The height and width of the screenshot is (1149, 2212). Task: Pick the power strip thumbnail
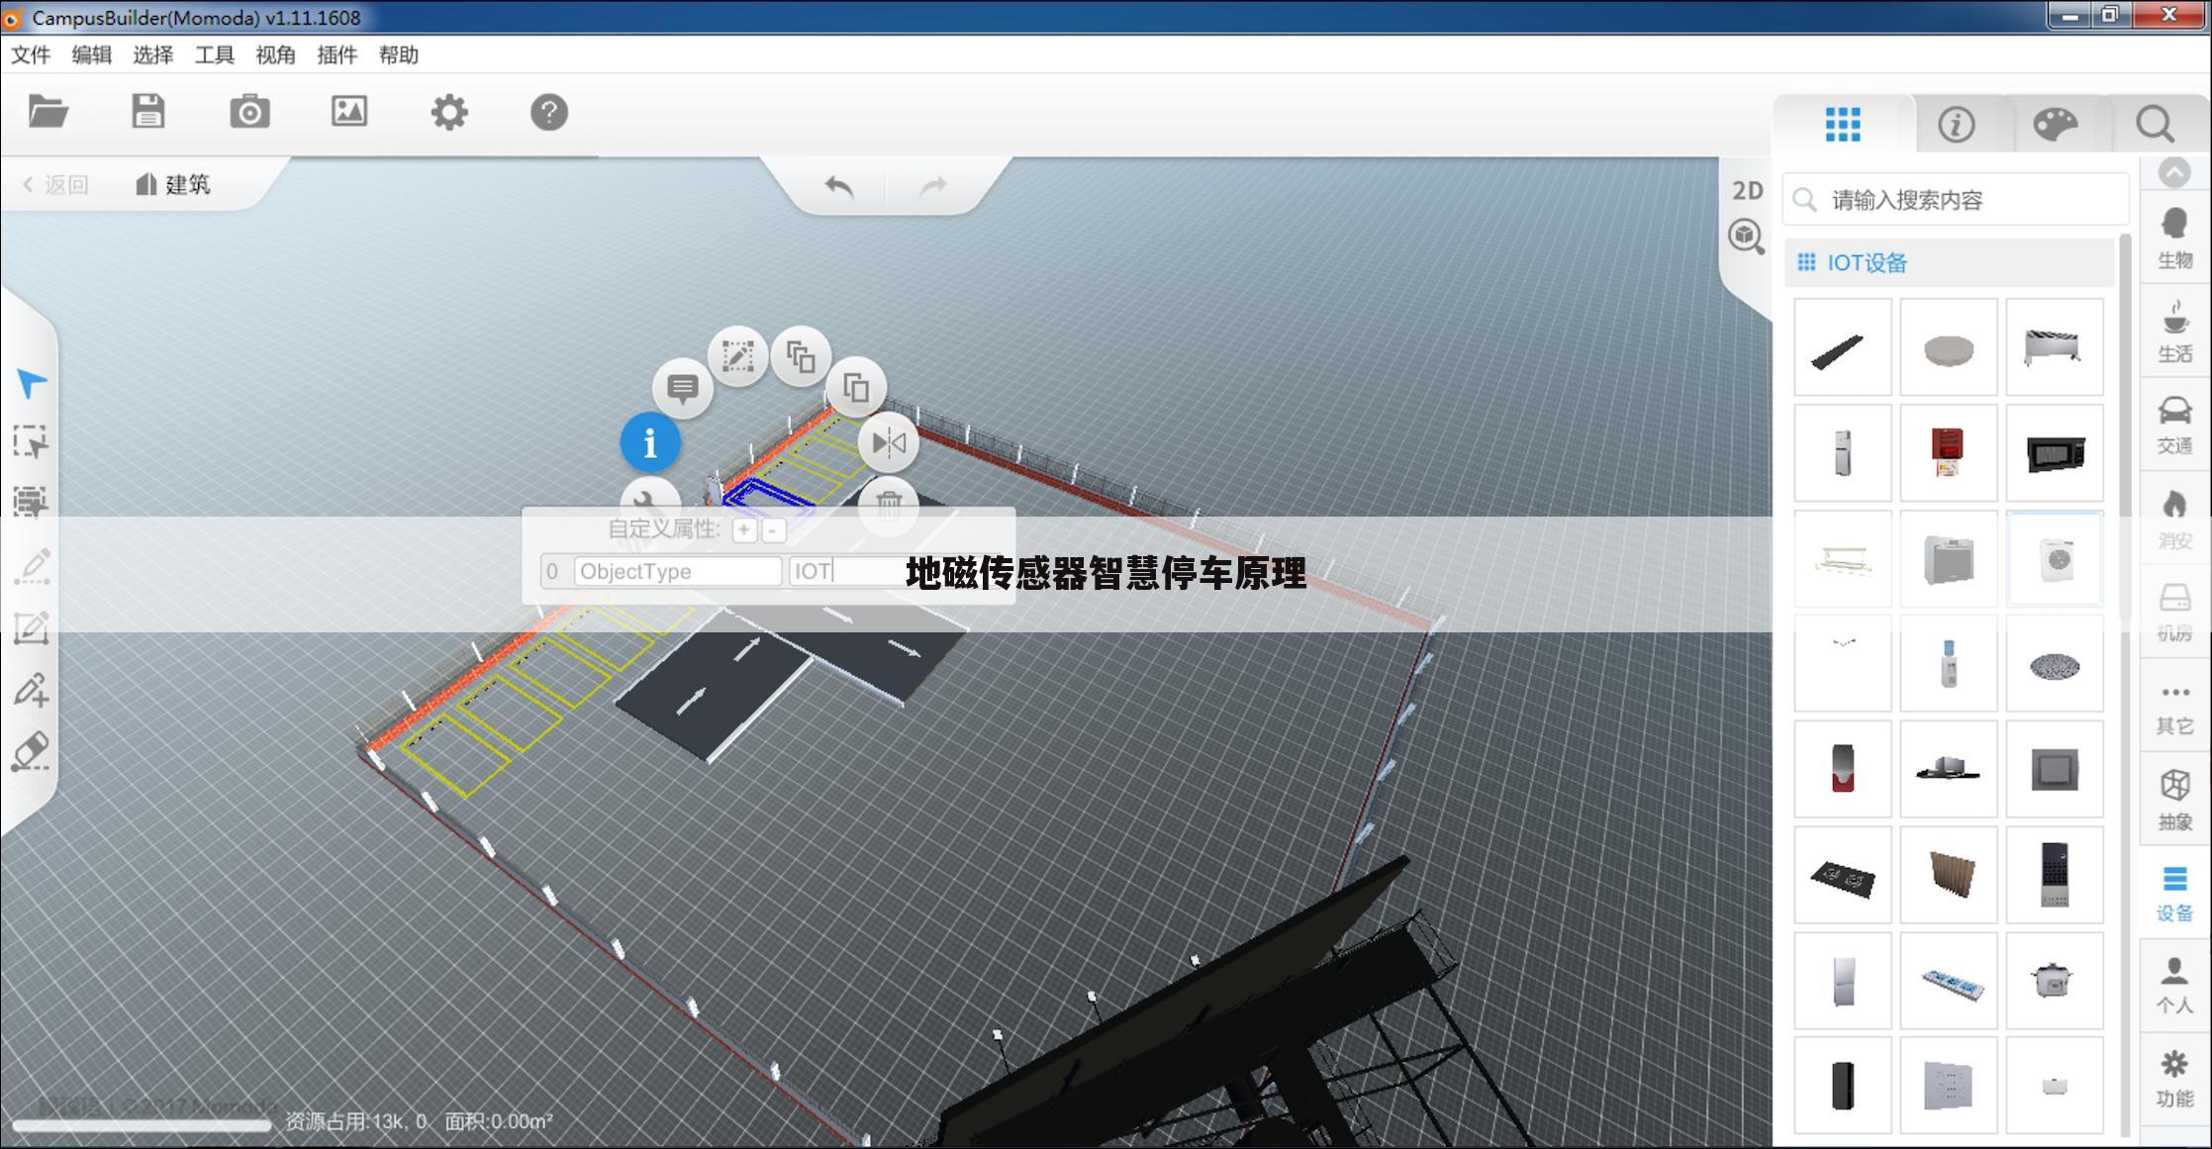[x=1949, y=981]
